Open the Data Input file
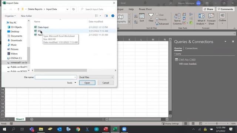 [x=43, y=27]
